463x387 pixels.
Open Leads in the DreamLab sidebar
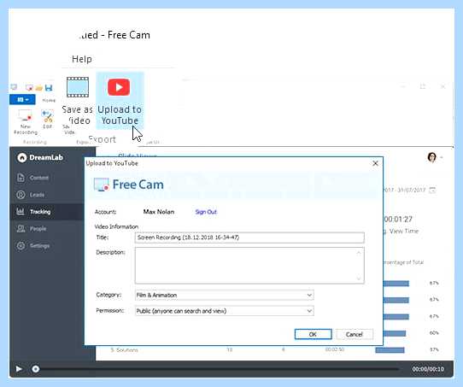pyautogui.click(x=31, y=195)
